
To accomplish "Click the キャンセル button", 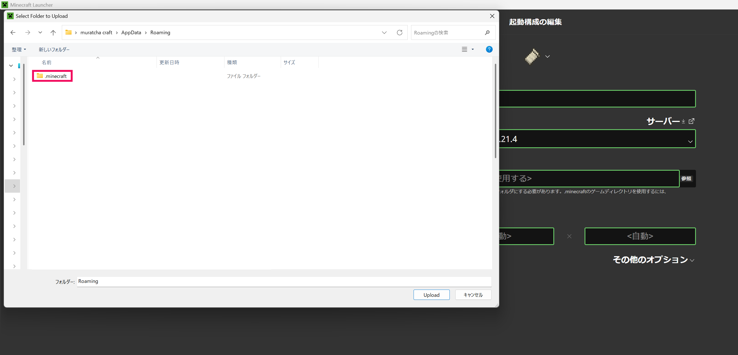I will tap(473, 295).
